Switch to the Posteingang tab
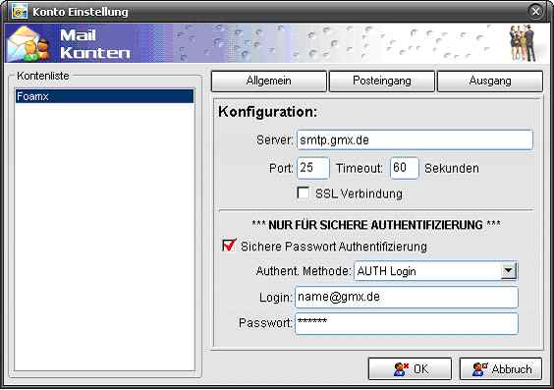 pyautogui.click(x=382, y=81)
